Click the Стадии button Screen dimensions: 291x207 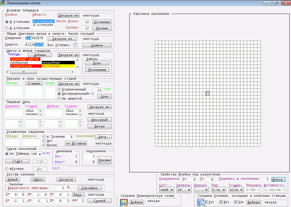(34, 83)
